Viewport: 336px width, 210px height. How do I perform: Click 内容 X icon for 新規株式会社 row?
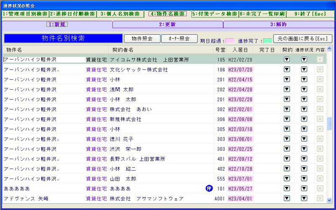point(320,119)
